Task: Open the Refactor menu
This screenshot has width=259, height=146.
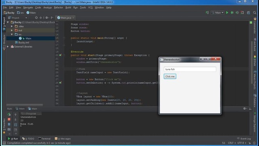Action: tap(58, 8)
